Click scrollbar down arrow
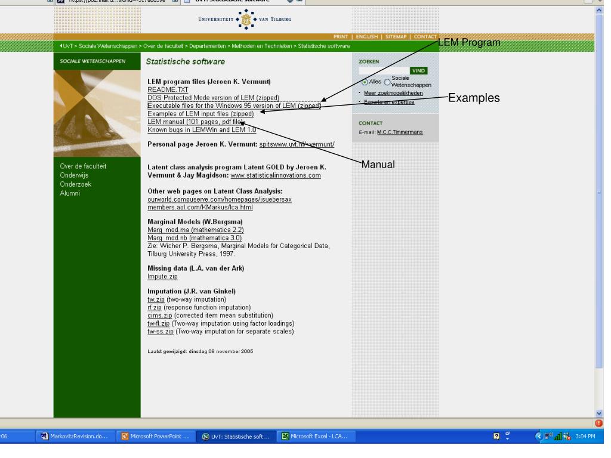 pos(599,413)
